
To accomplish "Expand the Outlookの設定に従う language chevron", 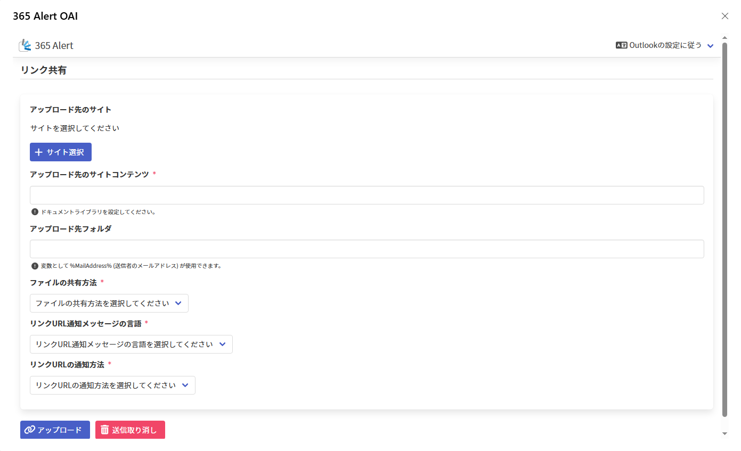I will pos(710,46).
